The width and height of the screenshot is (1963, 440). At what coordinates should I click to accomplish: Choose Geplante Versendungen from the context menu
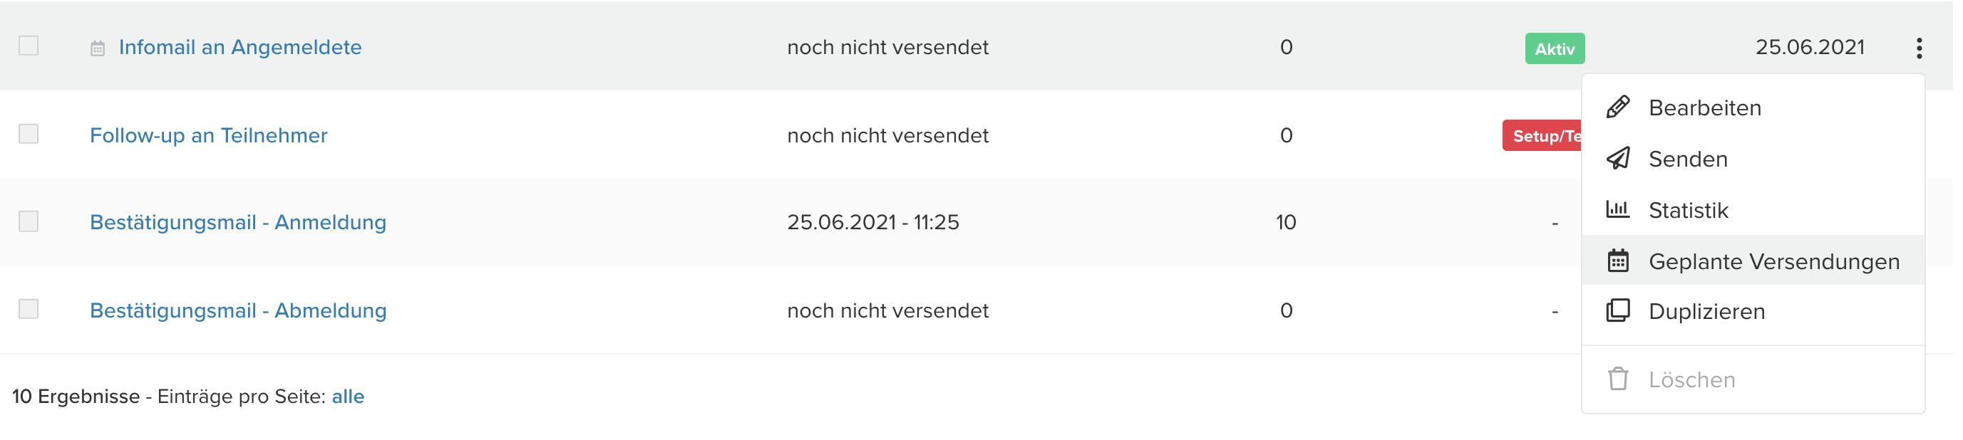(x=1773, y=261)
